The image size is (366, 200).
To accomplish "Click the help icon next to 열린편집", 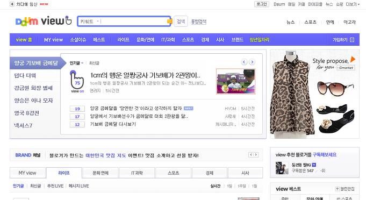I will 337,189.
